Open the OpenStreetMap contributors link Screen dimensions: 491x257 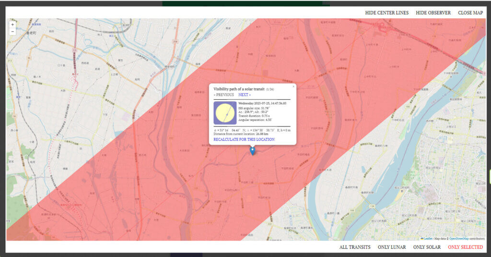[459, 238]
